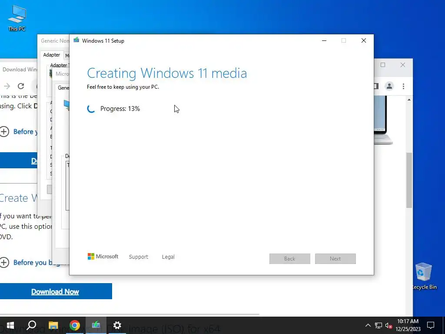The width and height of the screenshot is (445, 334).
Task: Click the Legal link in Setup
Action: (x=168, y=257)
